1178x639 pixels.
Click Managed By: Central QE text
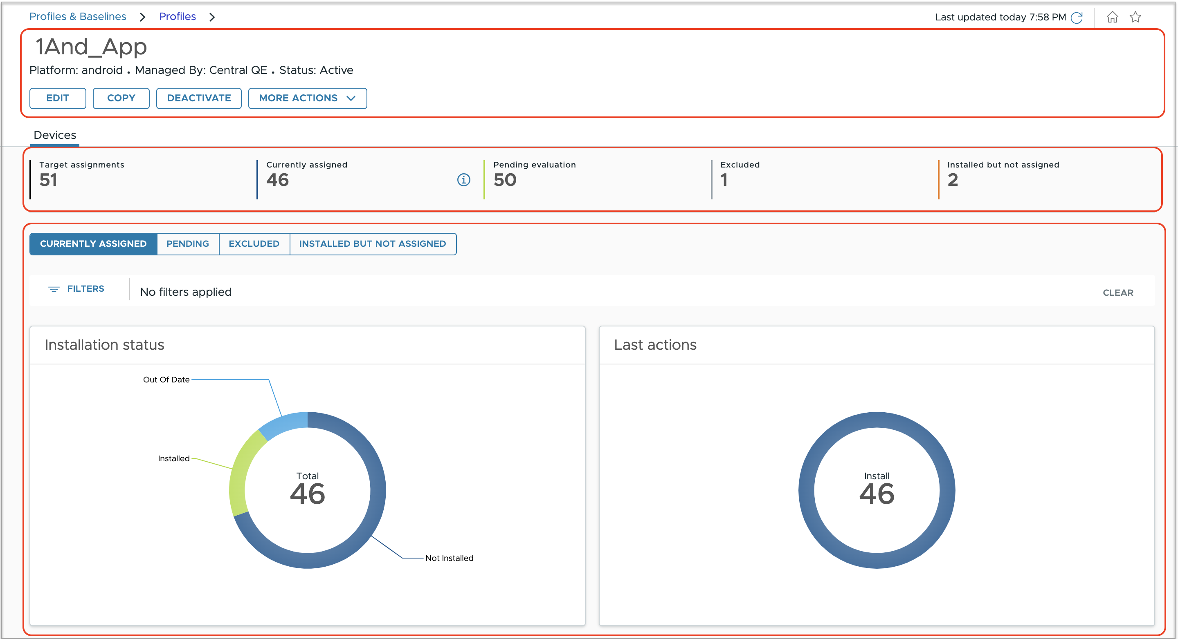coord(201,70)
